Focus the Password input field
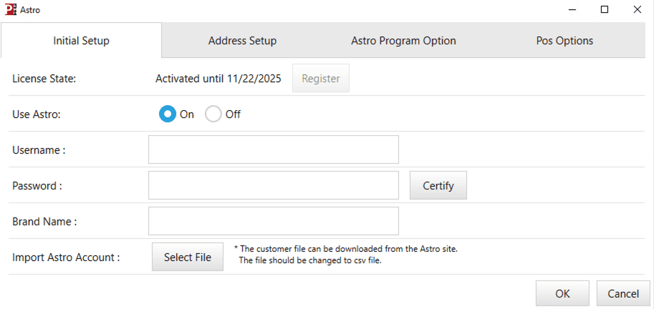This screenshot has height=309, width=654. click(274, 185)
